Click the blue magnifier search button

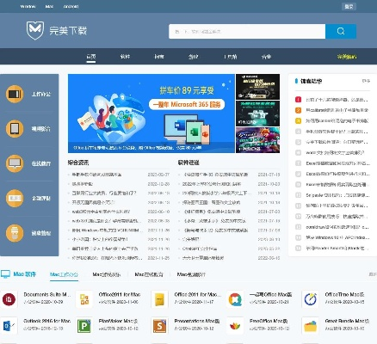(341, 31)
